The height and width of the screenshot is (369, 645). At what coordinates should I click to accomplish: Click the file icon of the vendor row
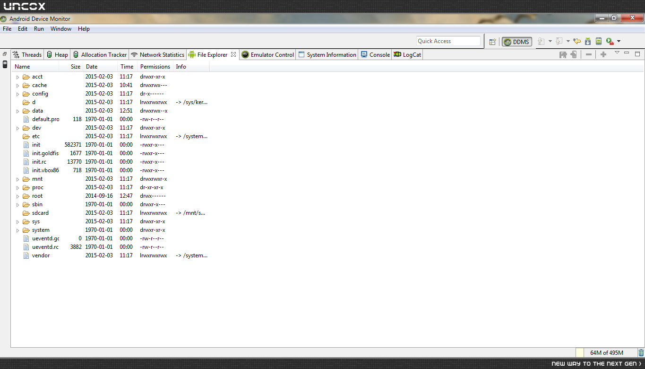(x=26, y=255)
